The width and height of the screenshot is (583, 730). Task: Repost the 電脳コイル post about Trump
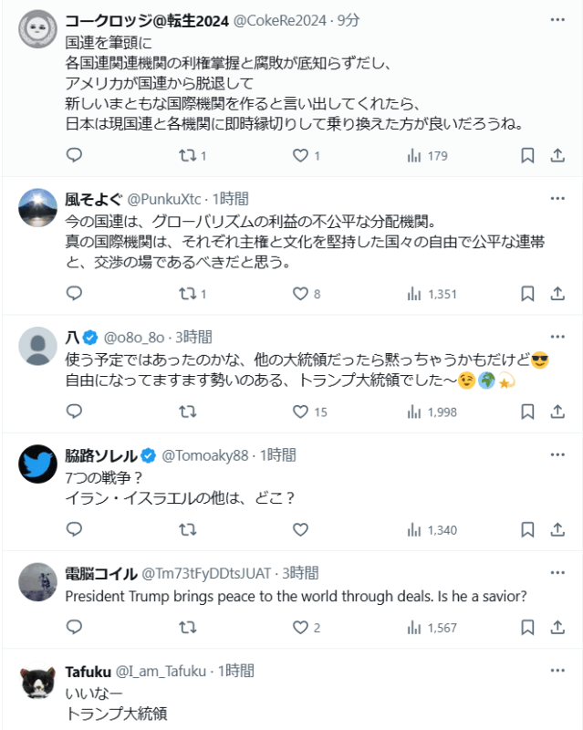[187, 628]
